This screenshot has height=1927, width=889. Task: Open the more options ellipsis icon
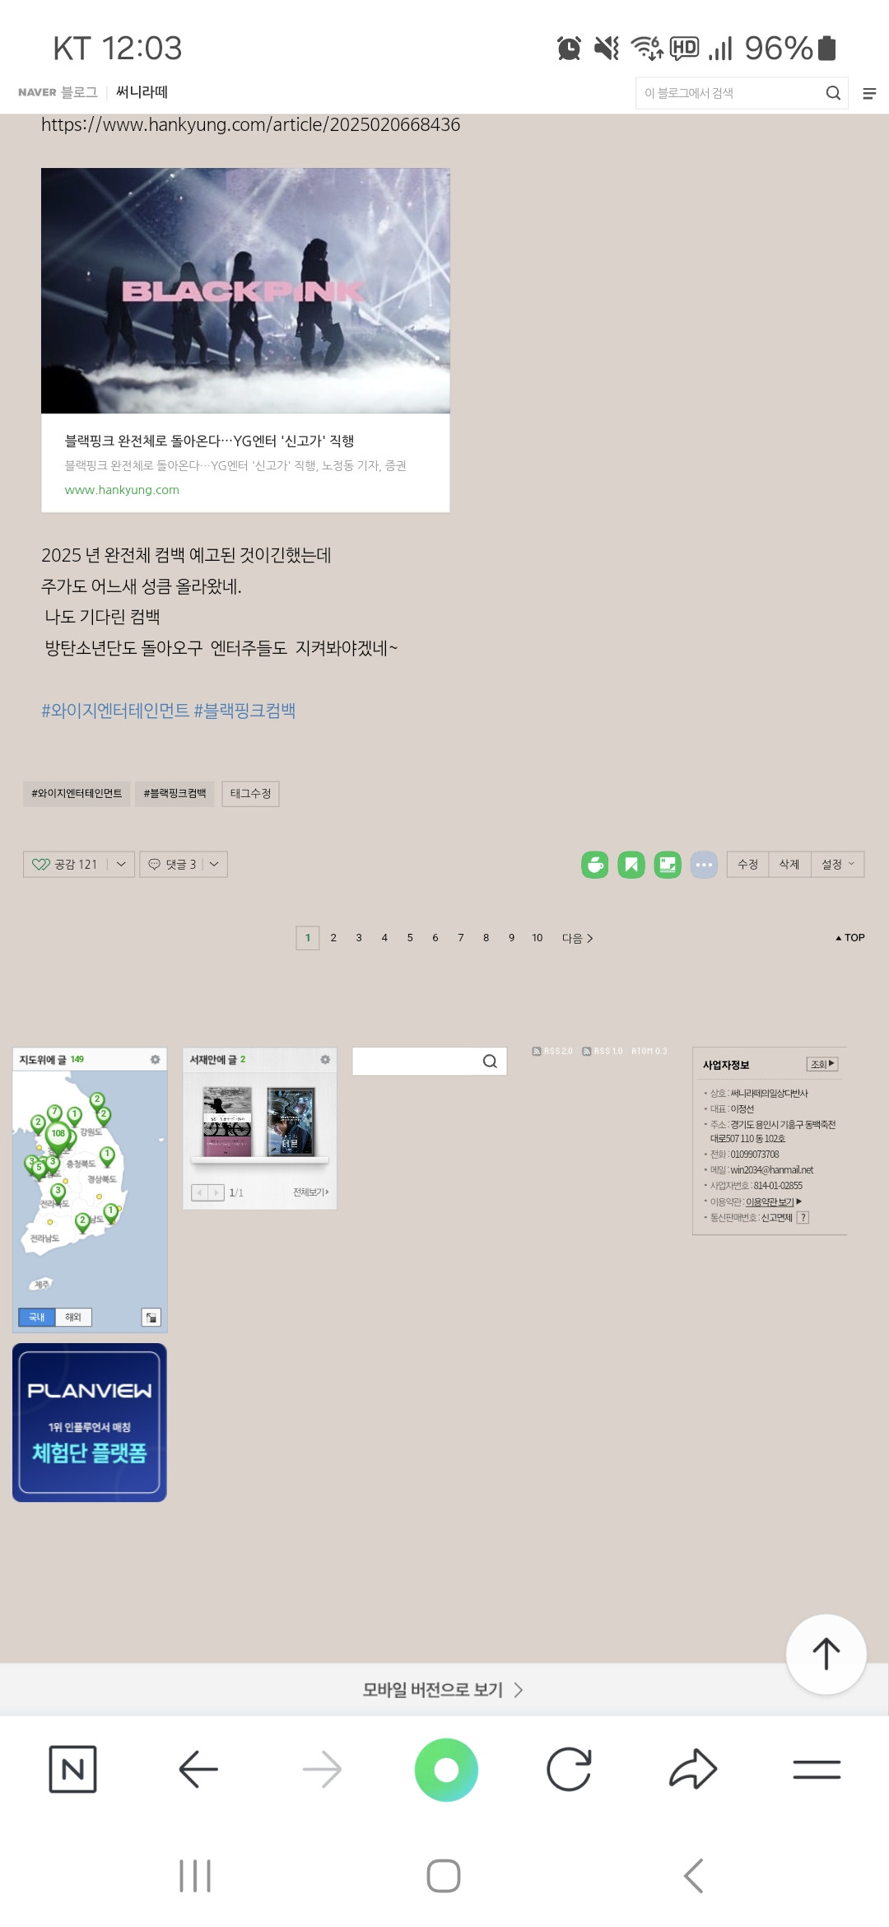point(704,865)
